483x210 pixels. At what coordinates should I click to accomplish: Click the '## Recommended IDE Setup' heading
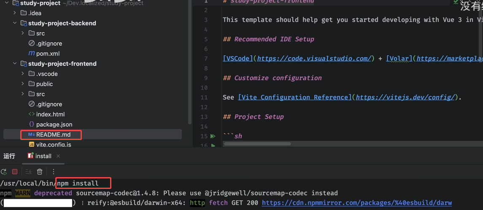268,39
